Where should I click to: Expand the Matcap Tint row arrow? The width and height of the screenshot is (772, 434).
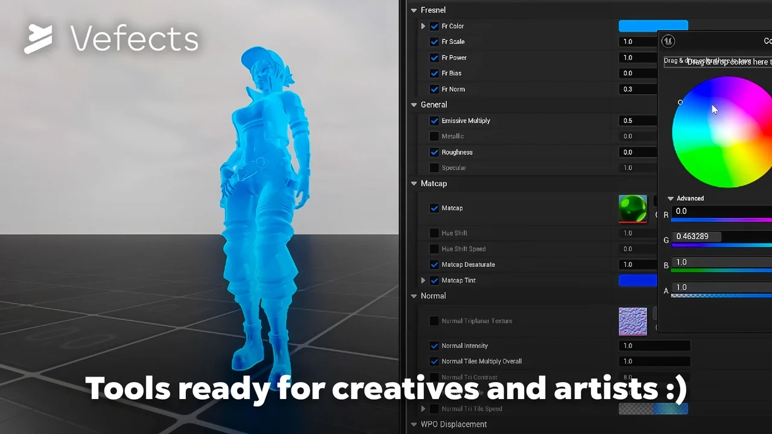[x=423, y=280]
